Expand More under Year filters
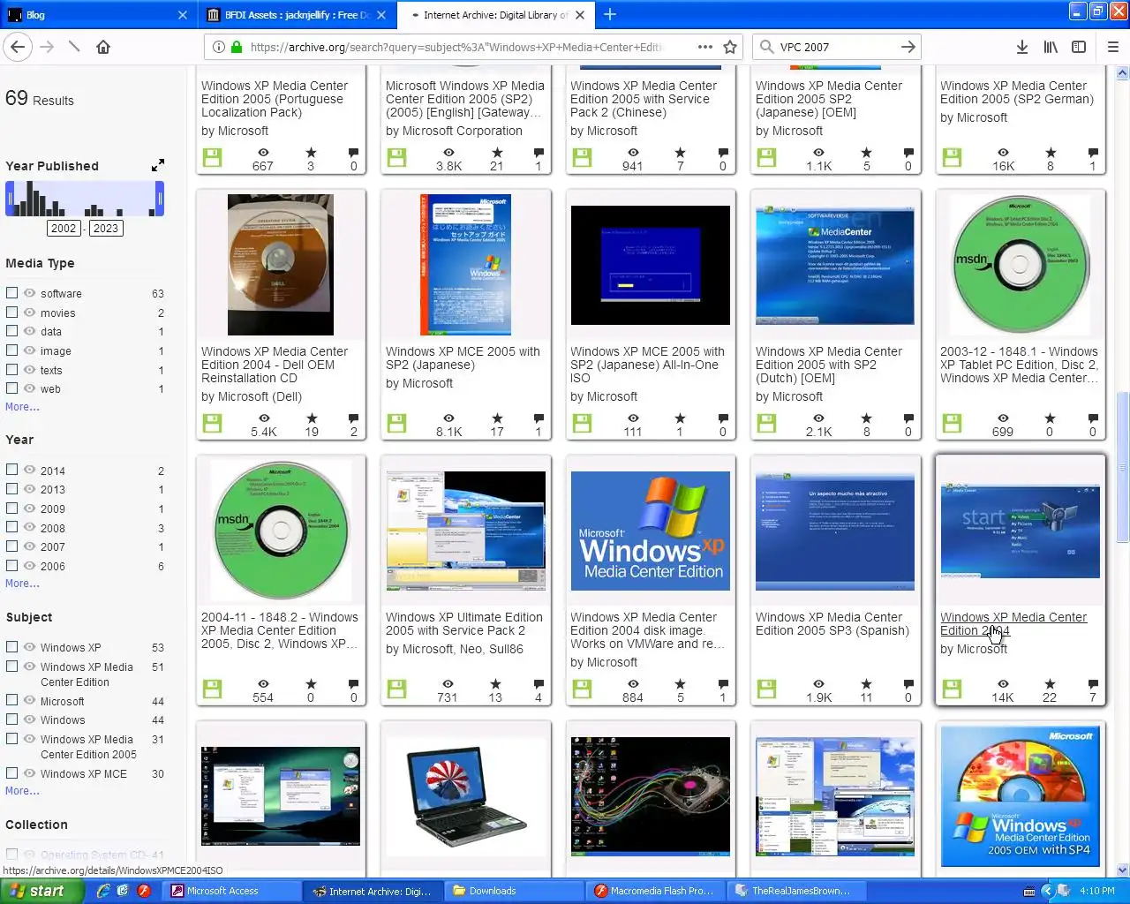Viewport: 1130px width, 904px height. [22, 584]
